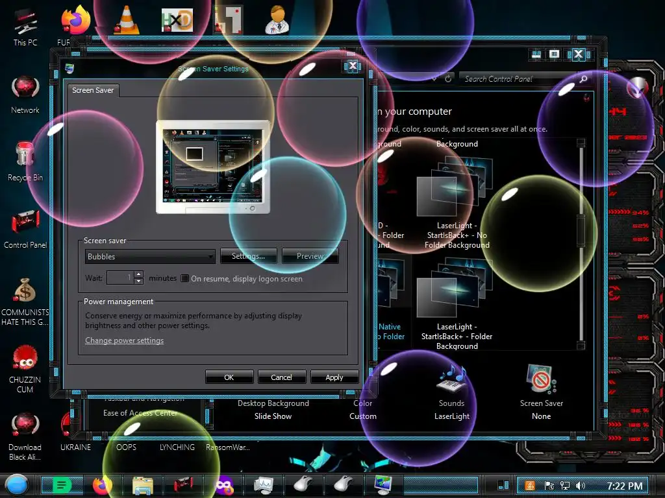Image resolution: width=665 pixels, height=498 pixels.
Task: Click the Preview button
Action: [x=310, y=255]
